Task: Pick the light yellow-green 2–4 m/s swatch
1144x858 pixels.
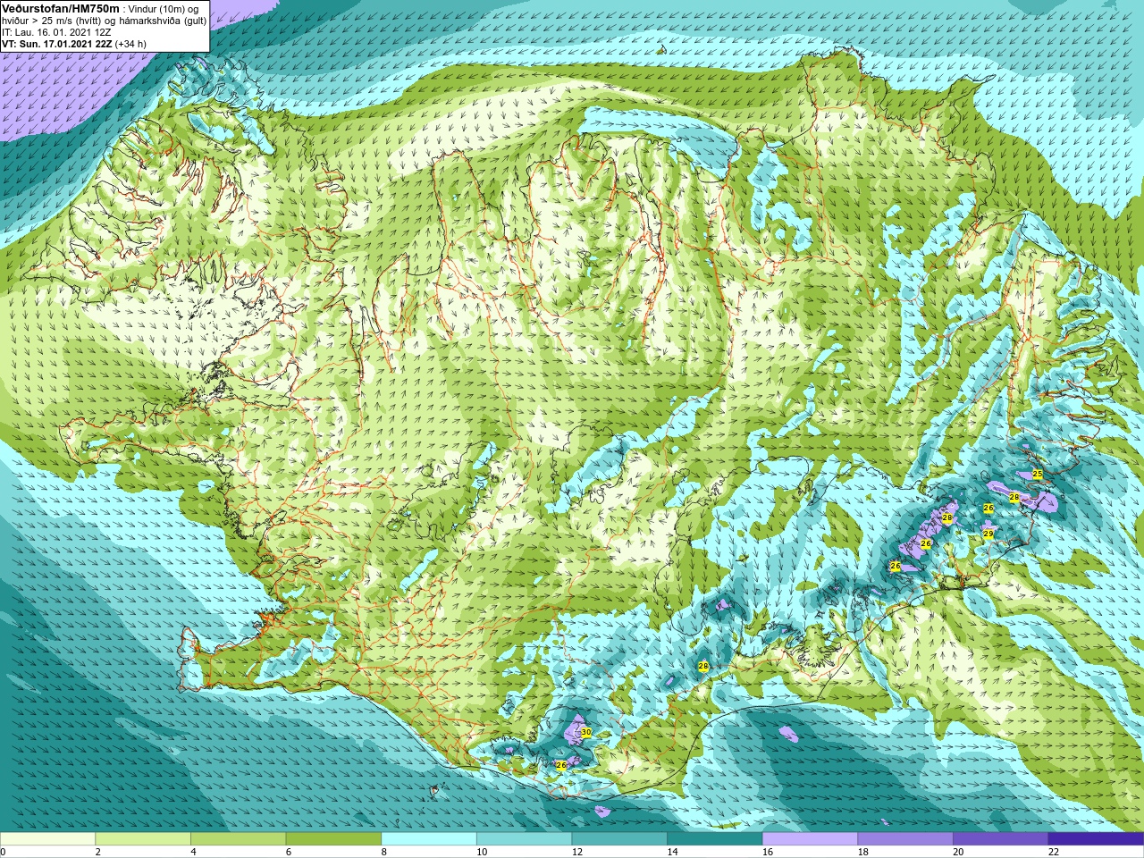Action: [143, 838]
